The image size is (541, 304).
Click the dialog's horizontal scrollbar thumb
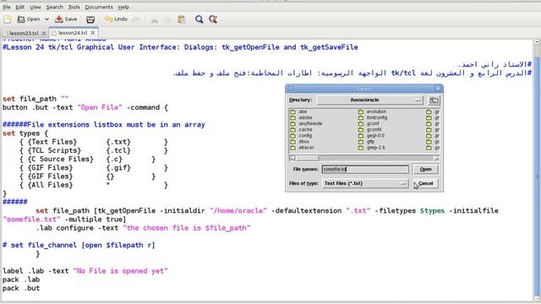click(307, 158)
